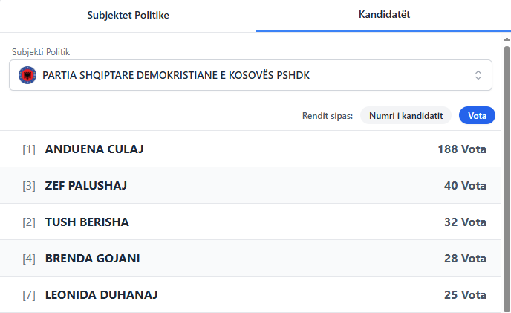Viewport: 511px width, 313px height.
Task: Click candidate number [1] label
Action: 29,149
